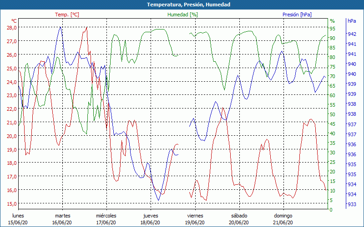Click the '21,0' temperature axis value
This screenshot has width=364, height=227.
click(12, 122)
